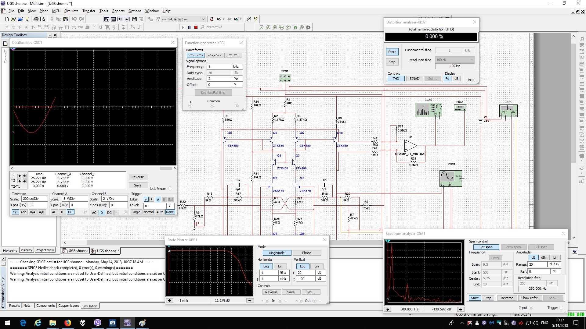Place a voltage probe from the toolbar
The image size is (586, 329).
(x=262, y=27)
